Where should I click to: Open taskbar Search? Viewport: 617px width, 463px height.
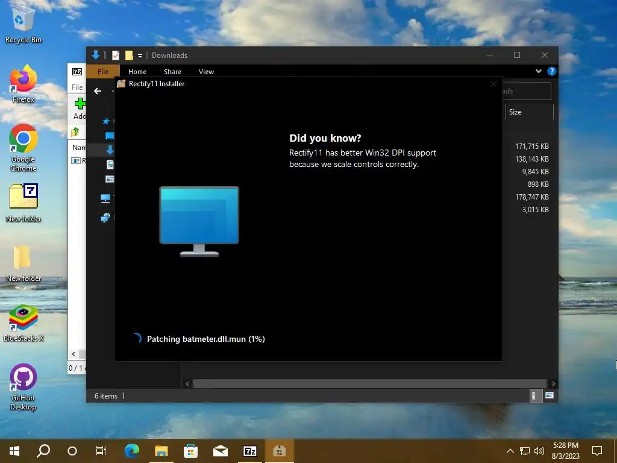(43, 451)
